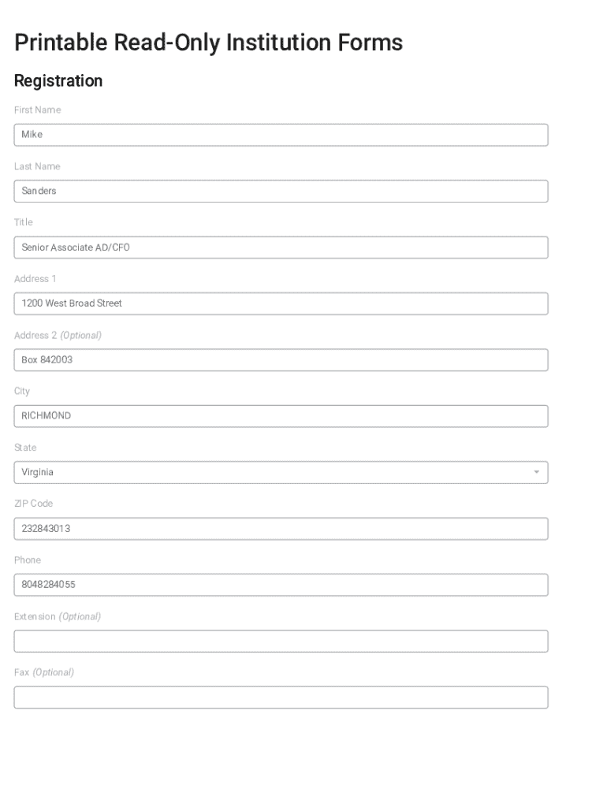The image size is (607, 807).
Task: Click the Registration section heading
Action: pos(58,81)
